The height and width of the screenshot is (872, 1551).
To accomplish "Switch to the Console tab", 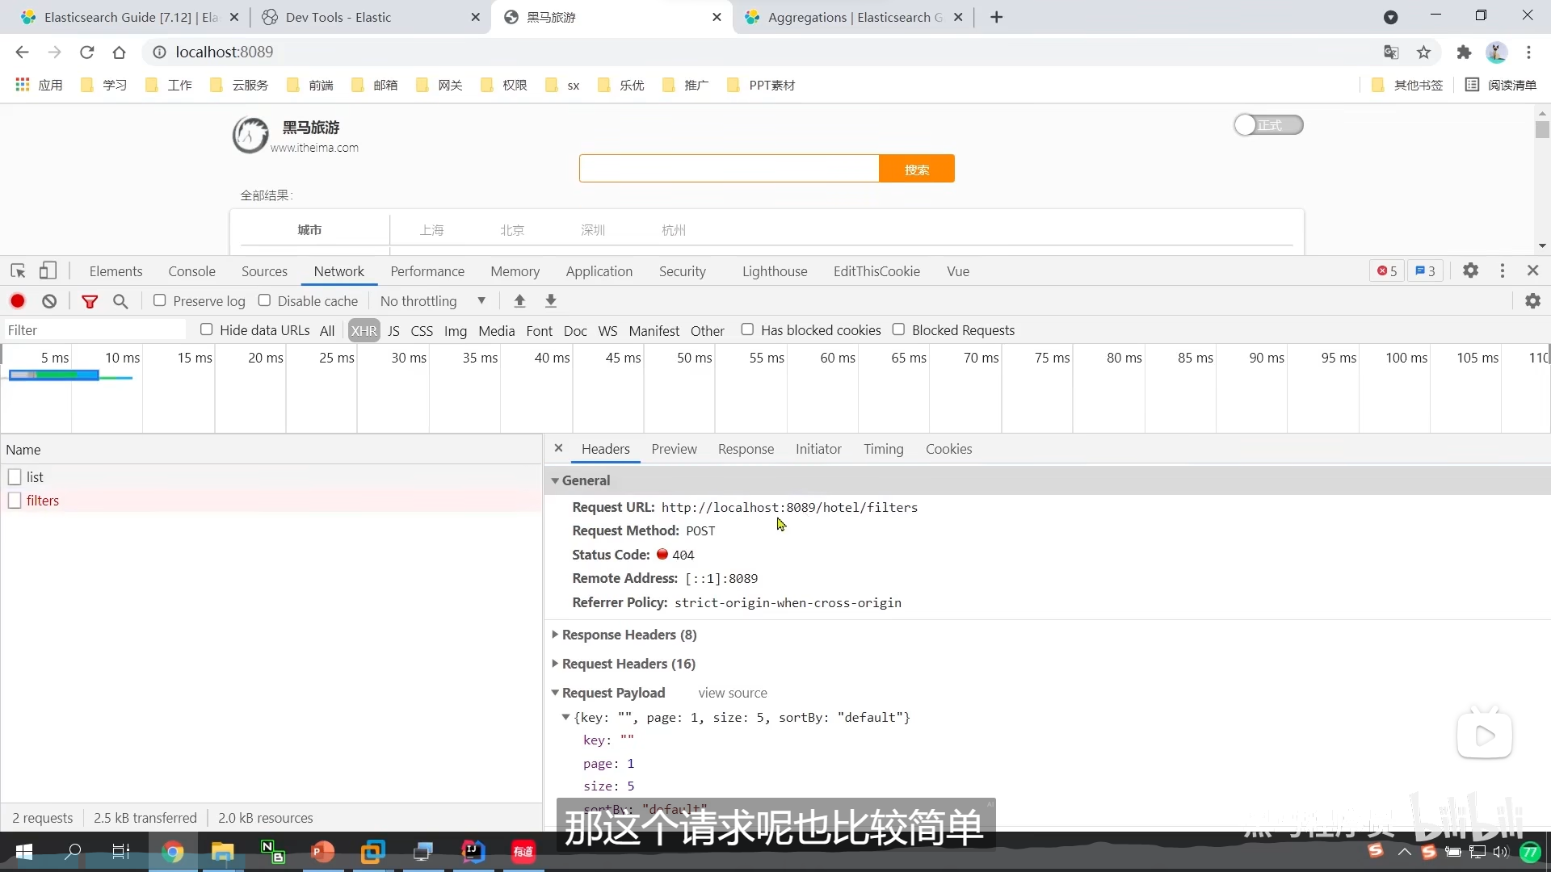I will tap(191, 271).
